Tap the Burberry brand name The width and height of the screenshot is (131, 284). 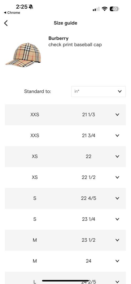click(x=59, y=38)
